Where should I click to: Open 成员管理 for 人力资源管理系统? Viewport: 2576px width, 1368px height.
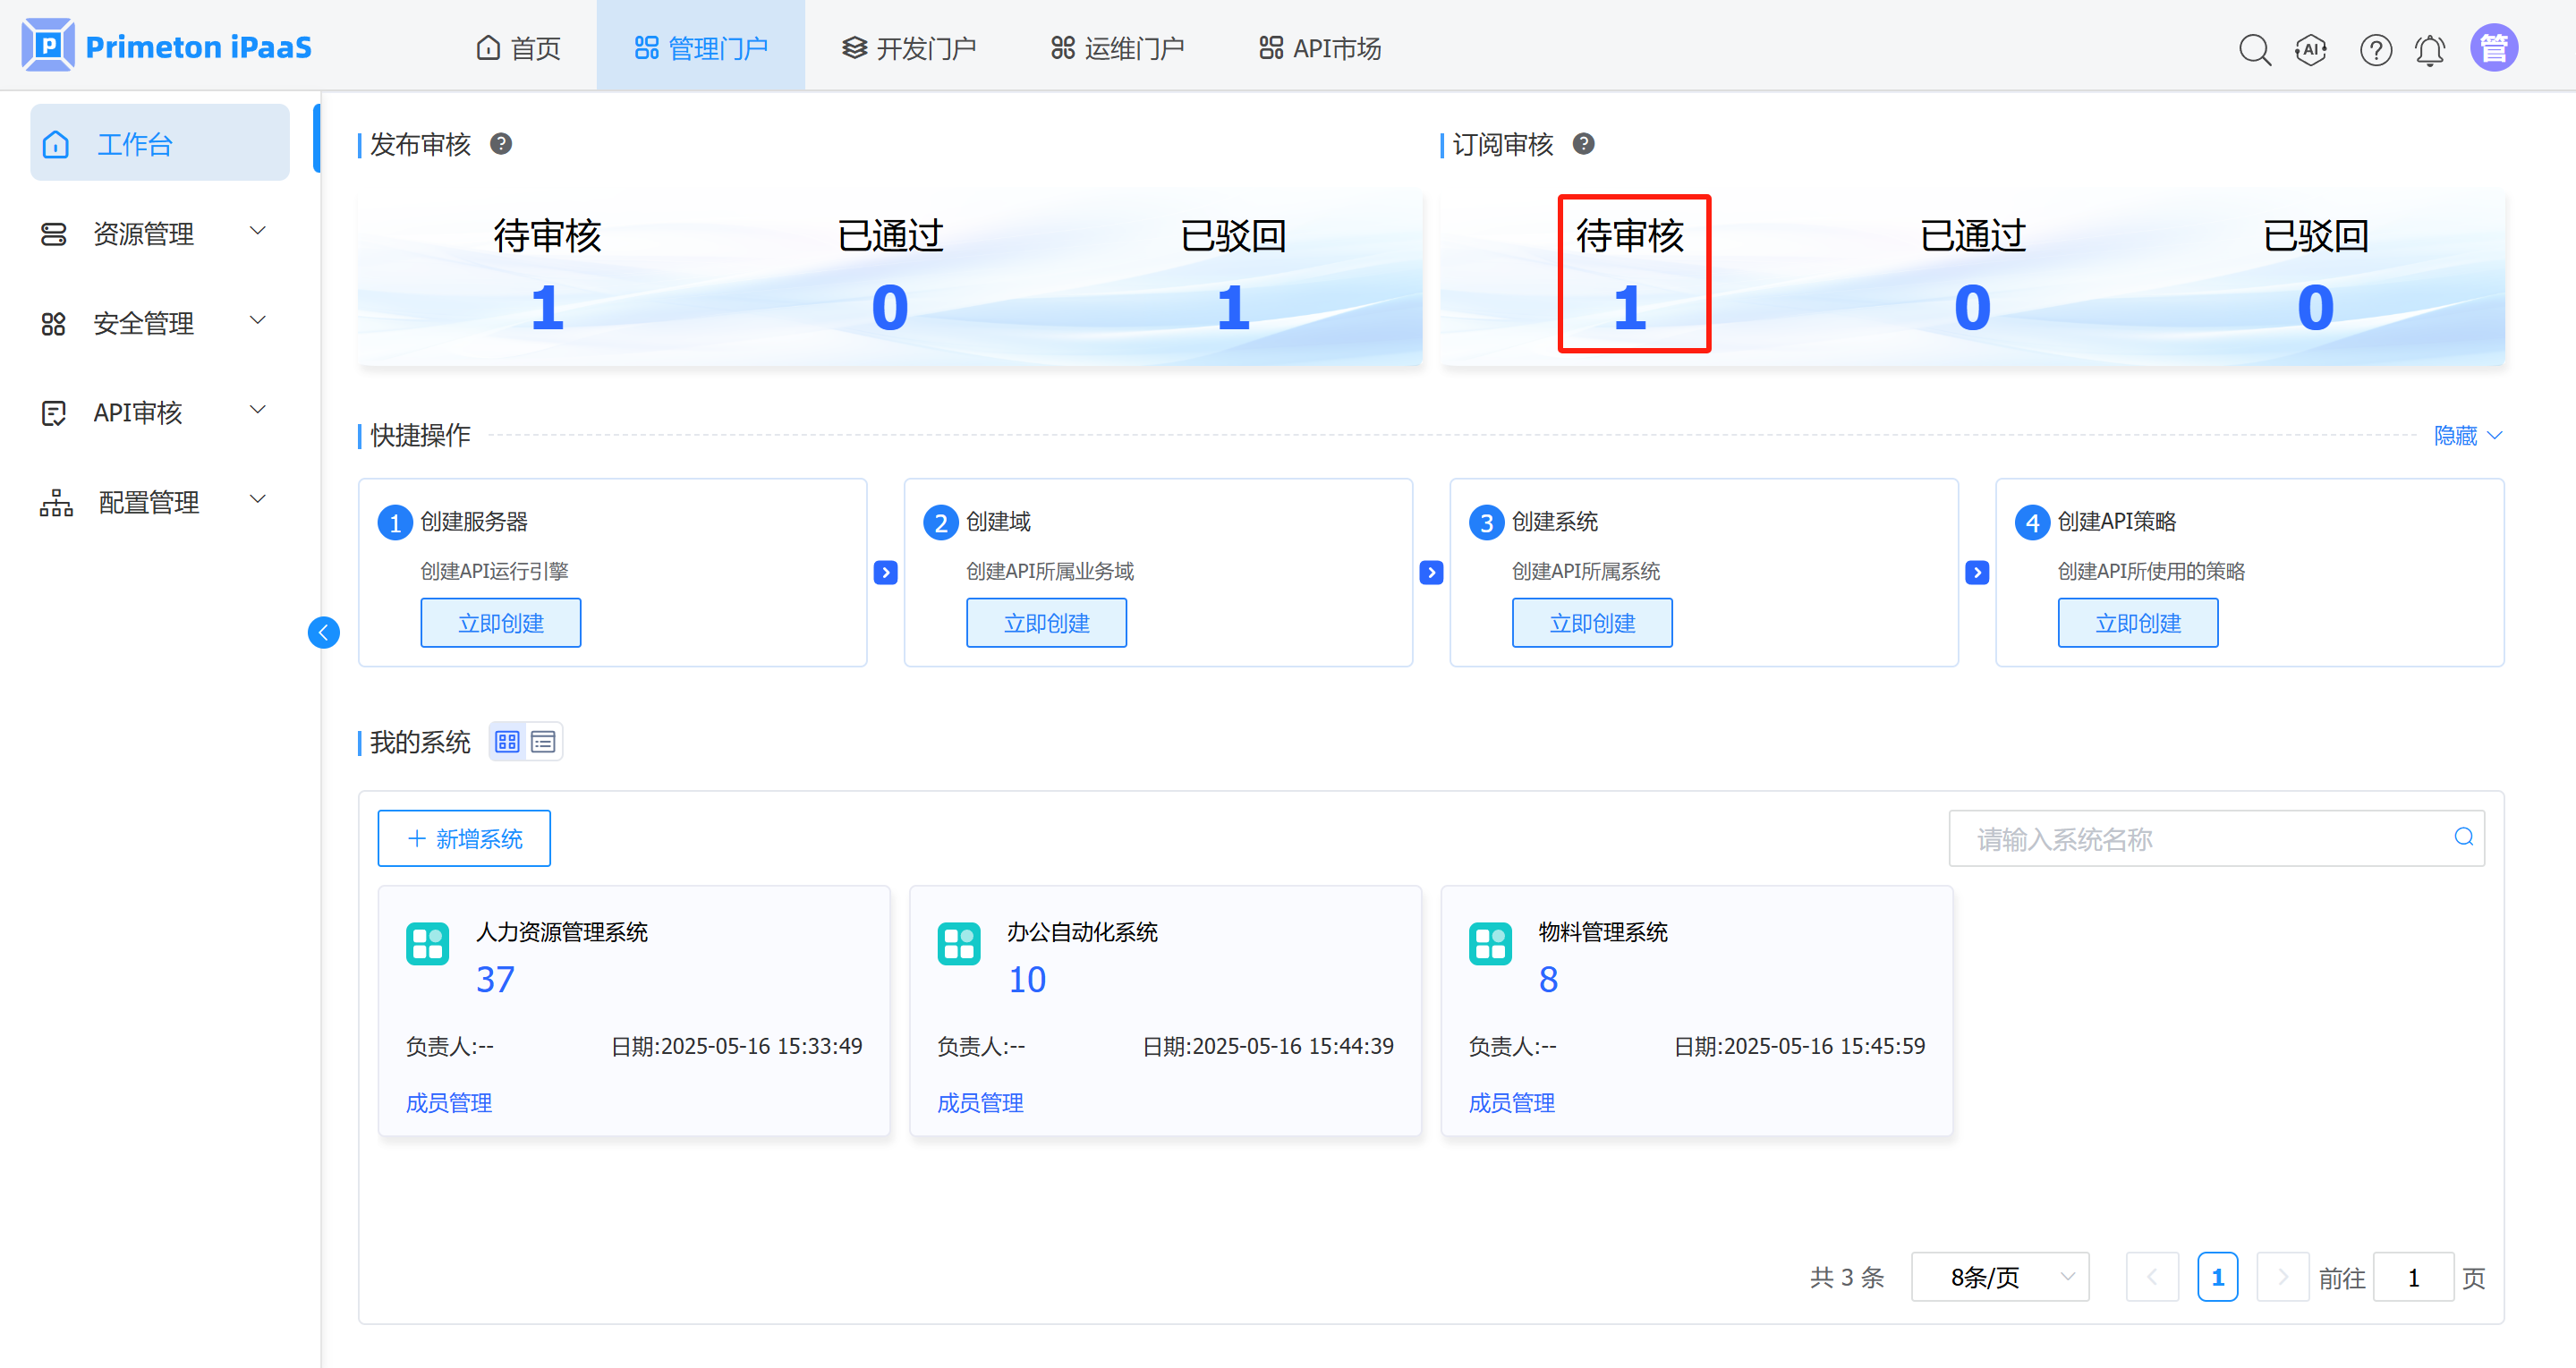448,1103
